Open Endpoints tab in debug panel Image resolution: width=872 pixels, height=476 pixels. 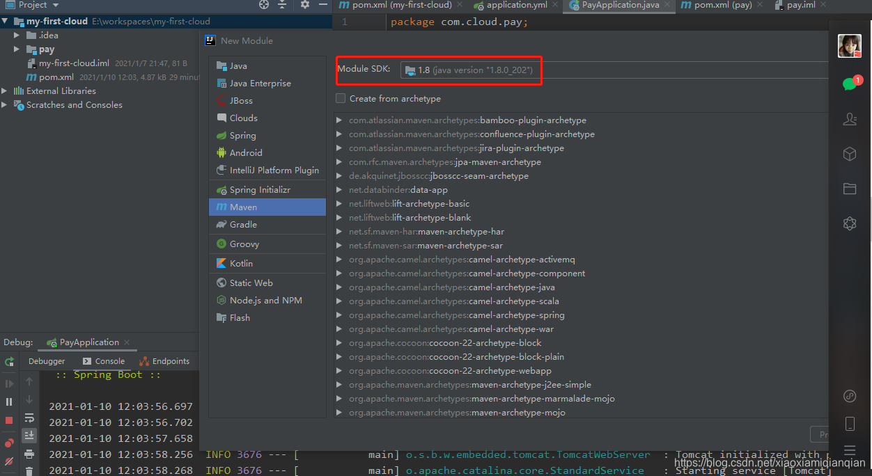tap(164, 361)
